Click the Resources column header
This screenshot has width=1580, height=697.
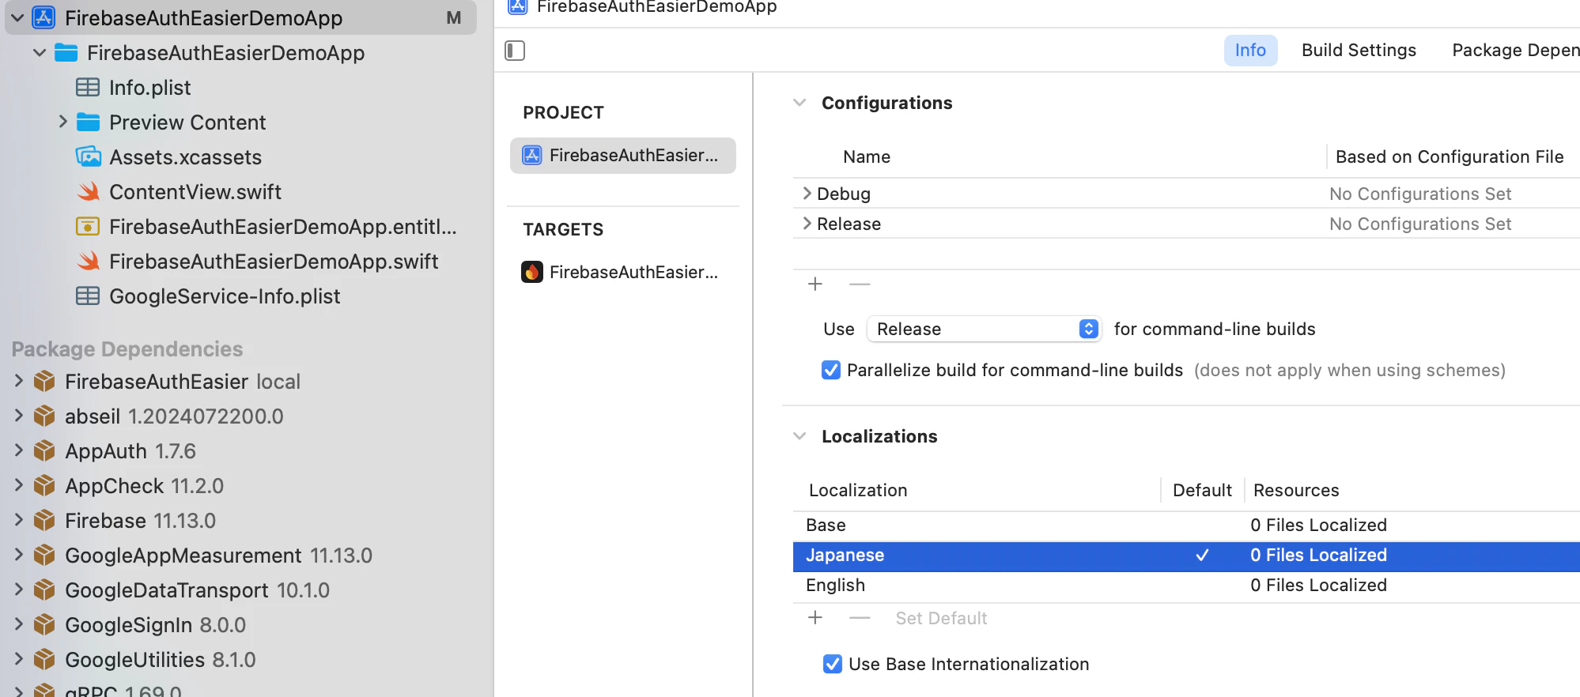pyautogui.click(x=1296, y=490)
